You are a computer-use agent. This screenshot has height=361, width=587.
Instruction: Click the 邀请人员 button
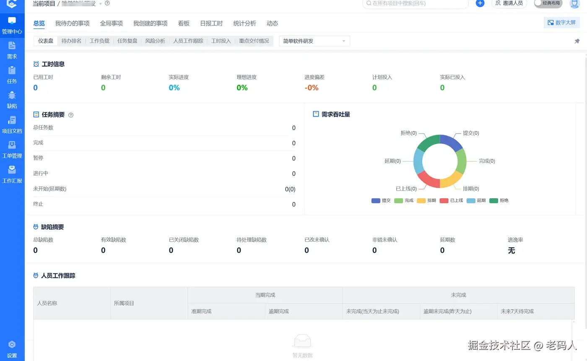509,3
